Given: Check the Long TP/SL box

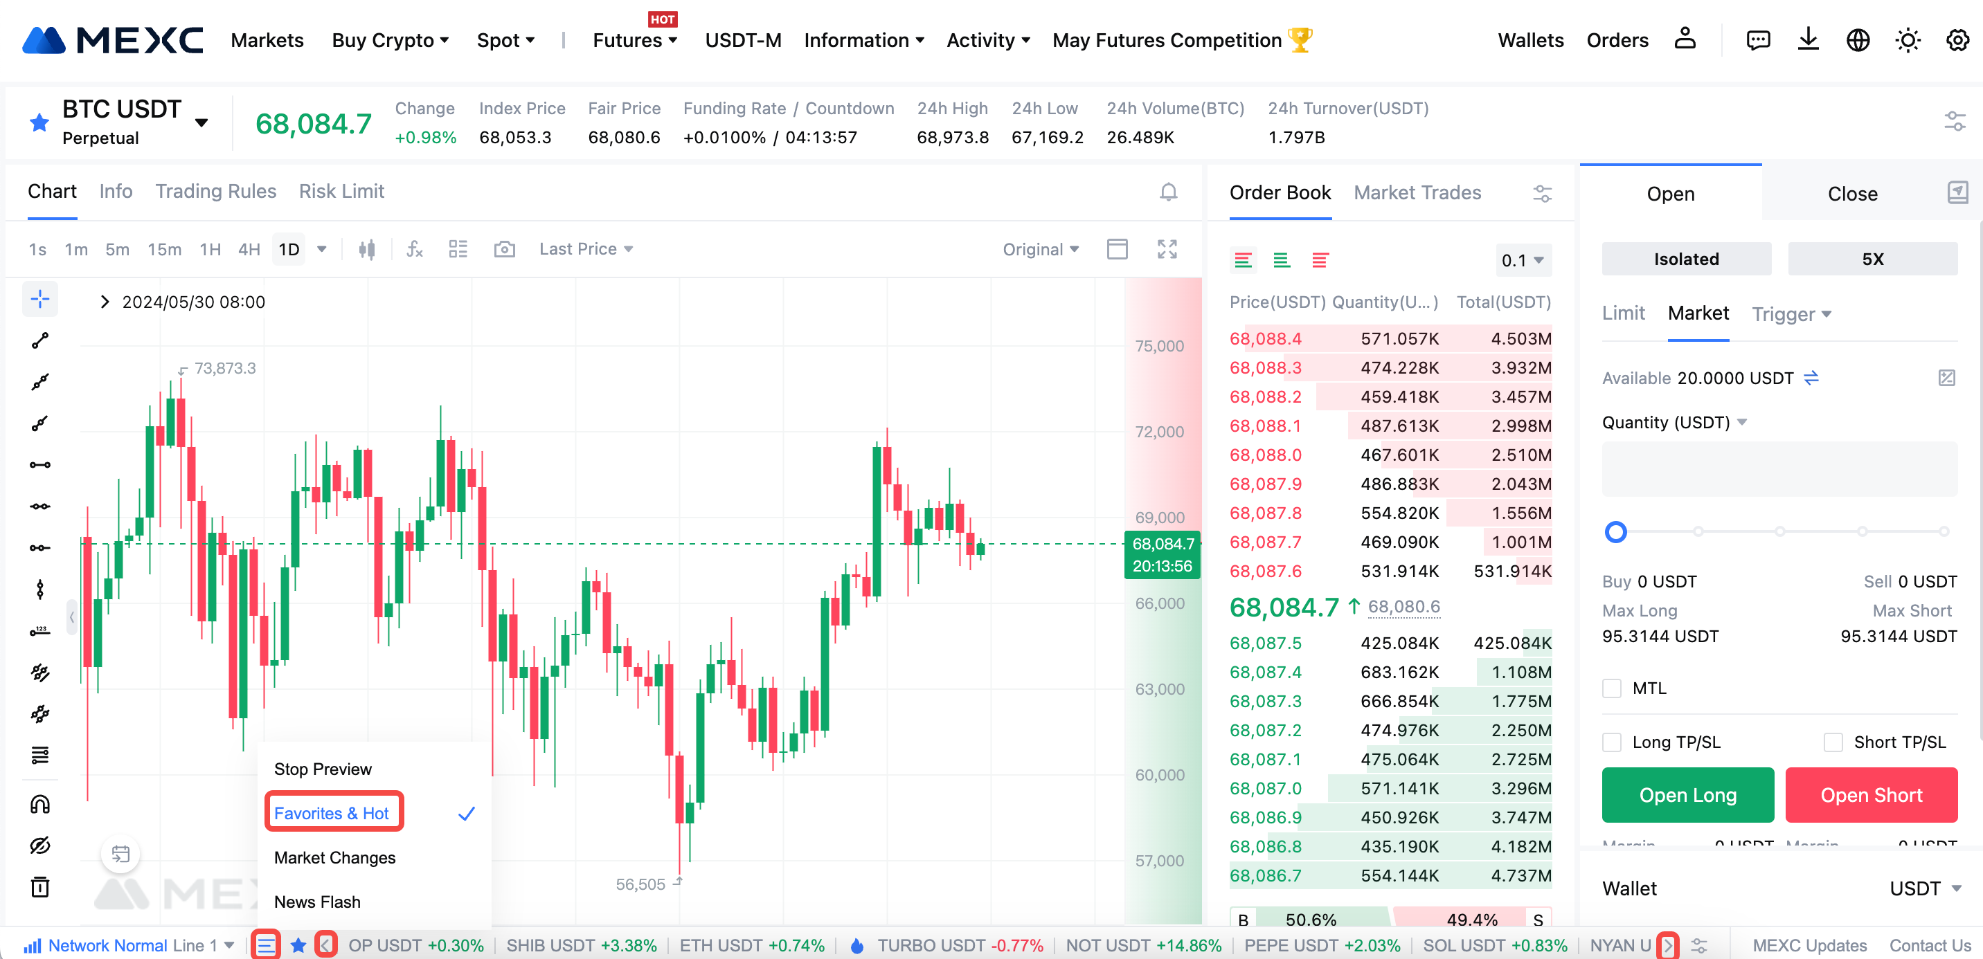Looking at the screenshot, I should pyautogui.click(x=1611, y=742).
